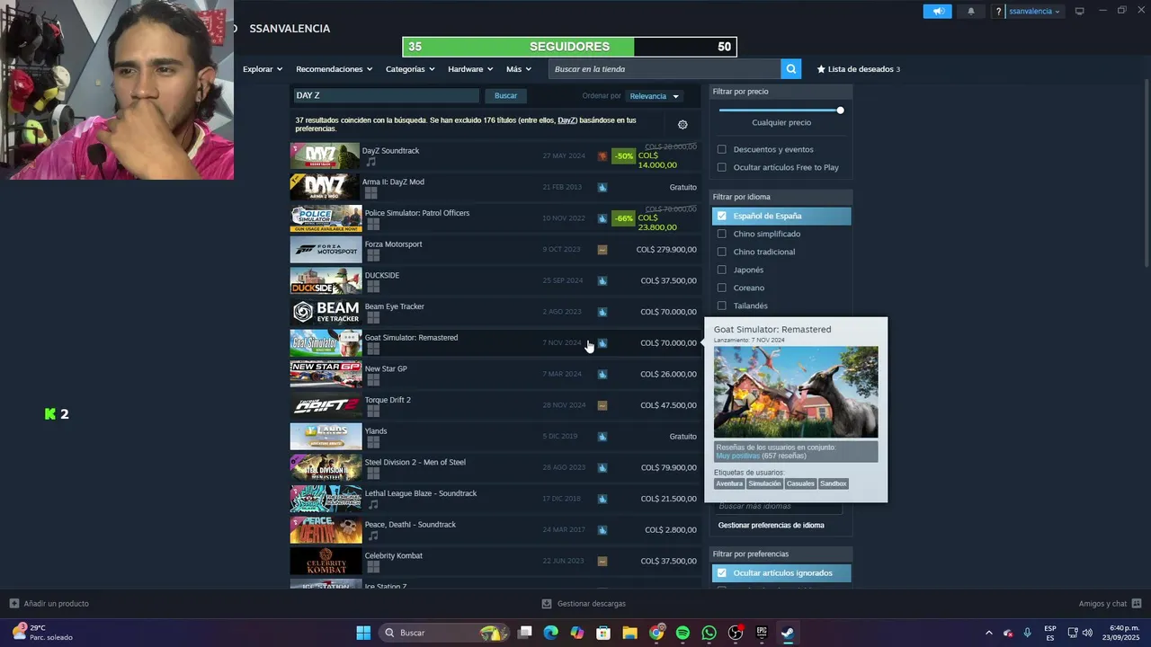Expand the Hardware menu
Screen dimensions: 1151x647
470,69
